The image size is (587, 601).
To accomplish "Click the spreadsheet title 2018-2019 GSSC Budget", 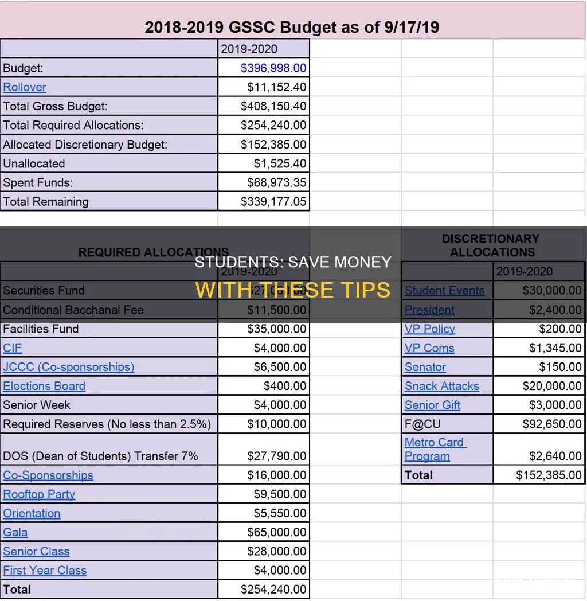I will point(292,27).
